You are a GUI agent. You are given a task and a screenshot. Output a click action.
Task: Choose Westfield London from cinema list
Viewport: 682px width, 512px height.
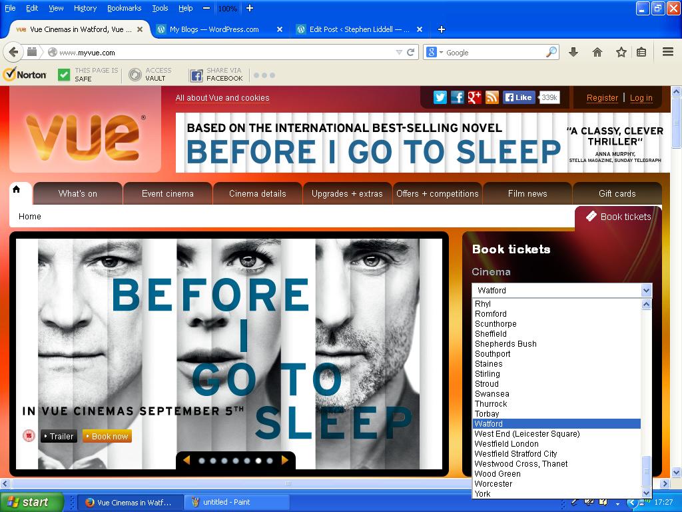click(x=506, y=443)
